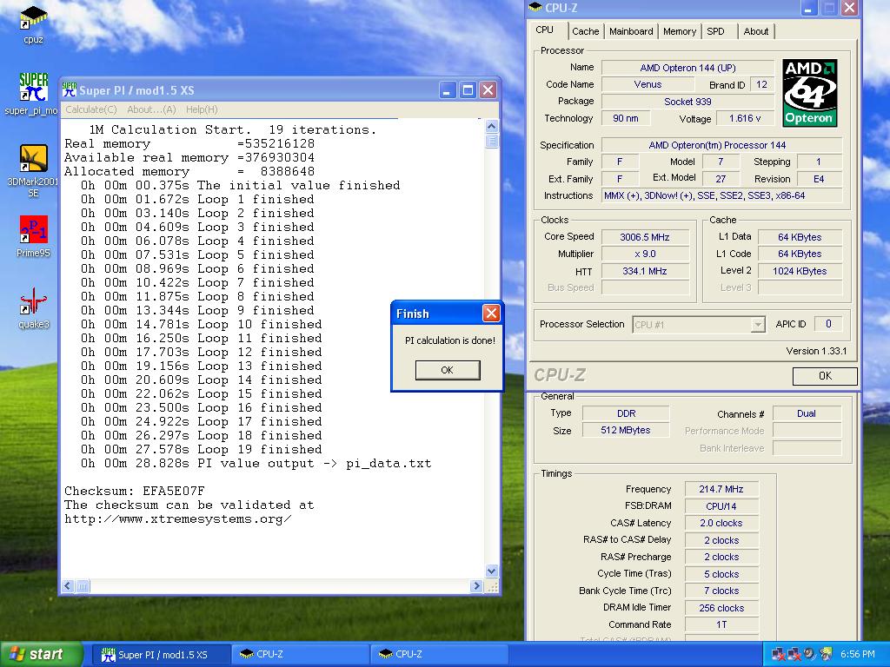Click the Version 1.33.1 label in CPU-Z
This screenshot has height=667, width=890.
coord(815,351)
